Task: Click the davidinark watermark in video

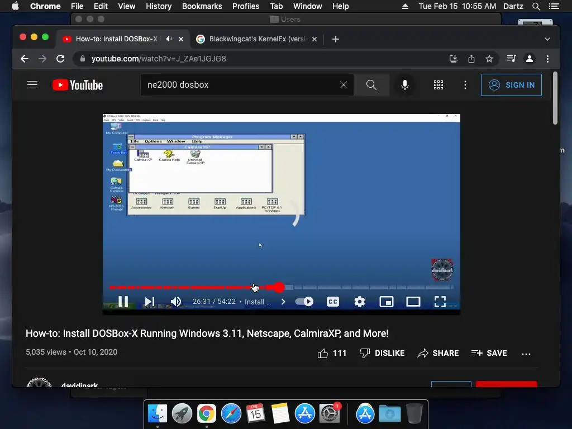Action: pyautogui.click(x=442, y=270)
